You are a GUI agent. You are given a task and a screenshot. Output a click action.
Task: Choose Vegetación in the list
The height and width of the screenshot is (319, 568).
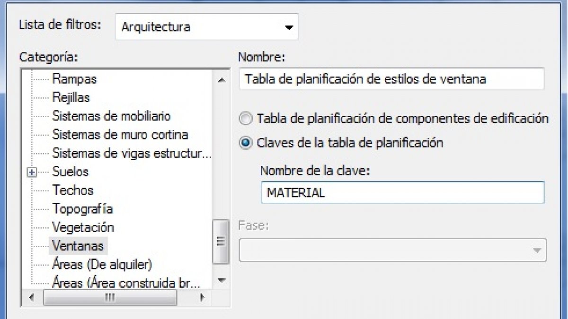click(83, 228)
